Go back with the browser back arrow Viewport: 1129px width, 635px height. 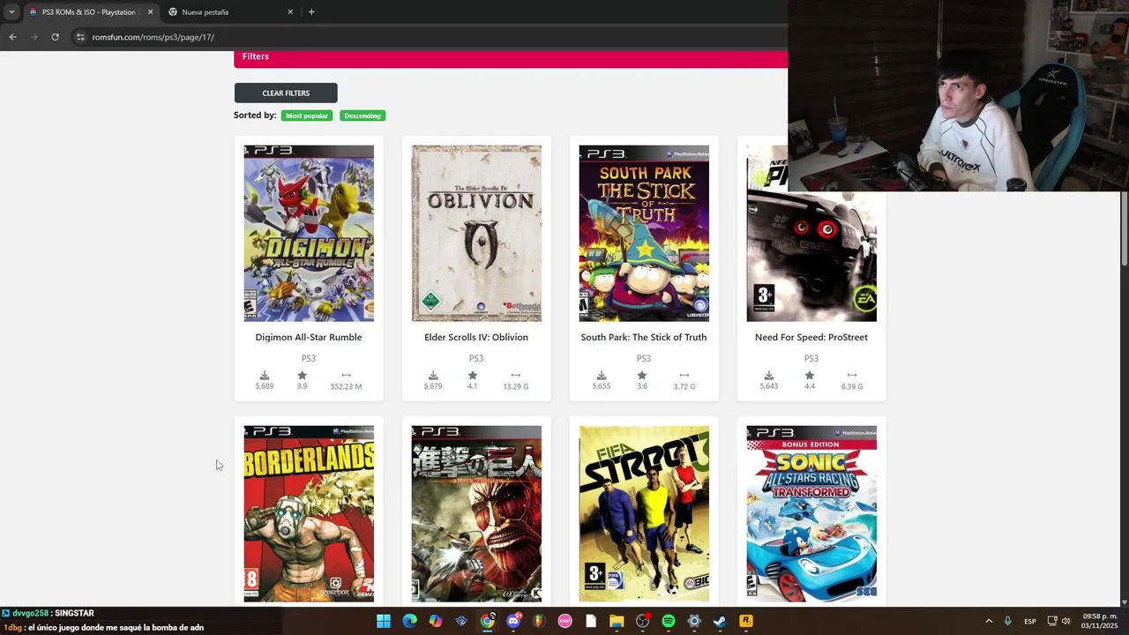(12, 37)
